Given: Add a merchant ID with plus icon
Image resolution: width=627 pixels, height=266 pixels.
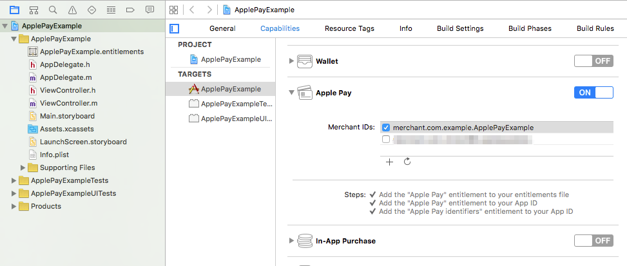Looking at the screenshot, I should click(389, 162).
